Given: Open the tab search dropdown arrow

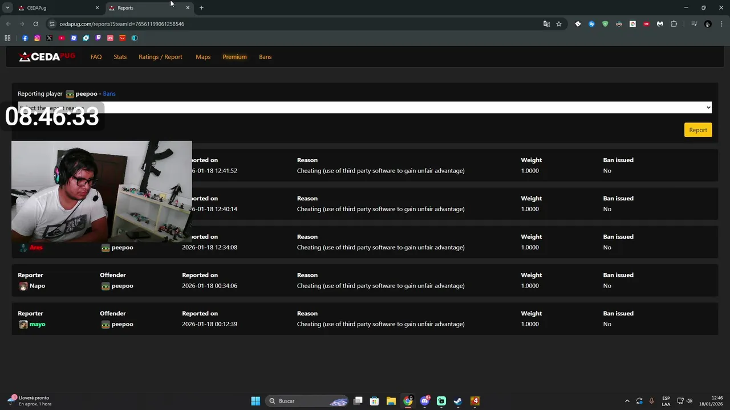Looking at the screenshot, I should coord(7,7).
